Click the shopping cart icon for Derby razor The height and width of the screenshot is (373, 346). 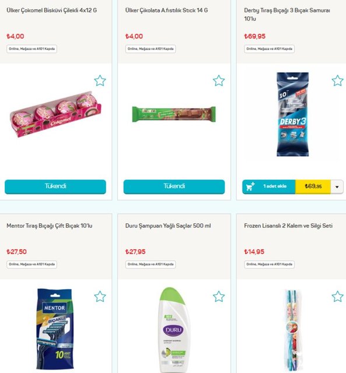[250, 186]
